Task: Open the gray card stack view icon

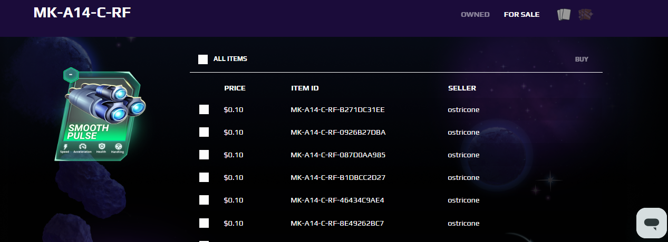Action: click(564, 15)
